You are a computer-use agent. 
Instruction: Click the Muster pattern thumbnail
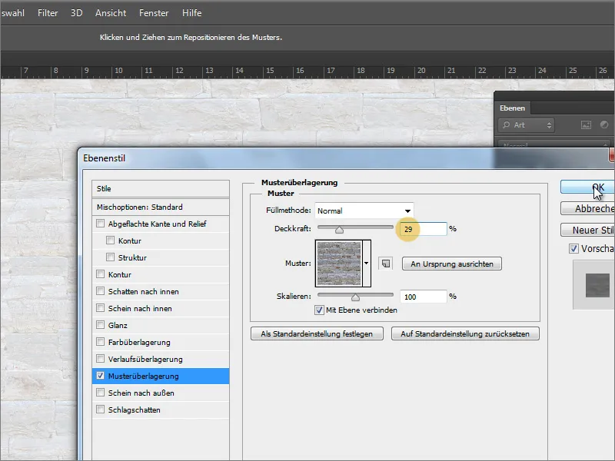pos(339,264)
